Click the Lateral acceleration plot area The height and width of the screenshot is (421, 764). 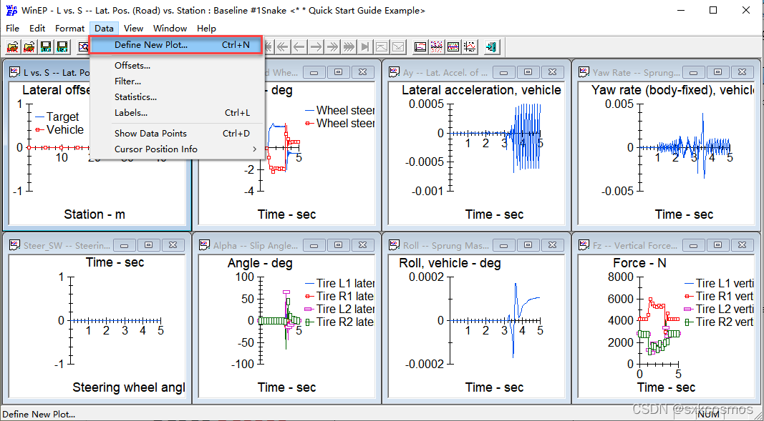coord(476,154)
